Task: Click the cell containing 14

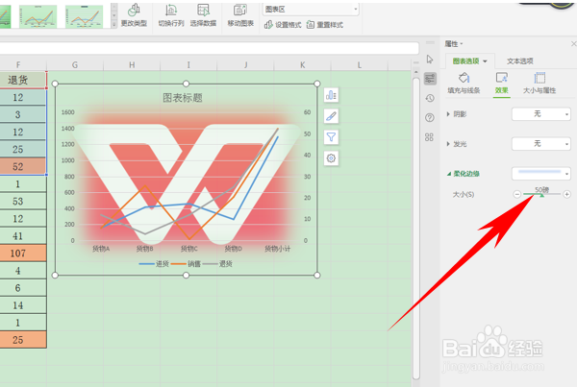Action: pos(23,305)
